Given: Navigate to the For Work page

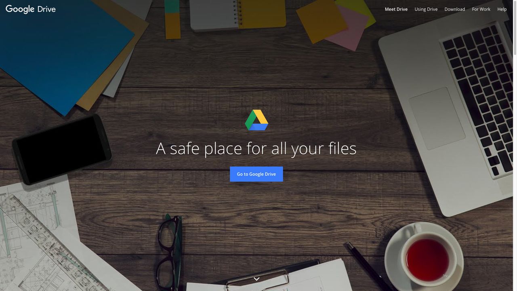Looking at the screenshot, I should click(x=481, y=9).
